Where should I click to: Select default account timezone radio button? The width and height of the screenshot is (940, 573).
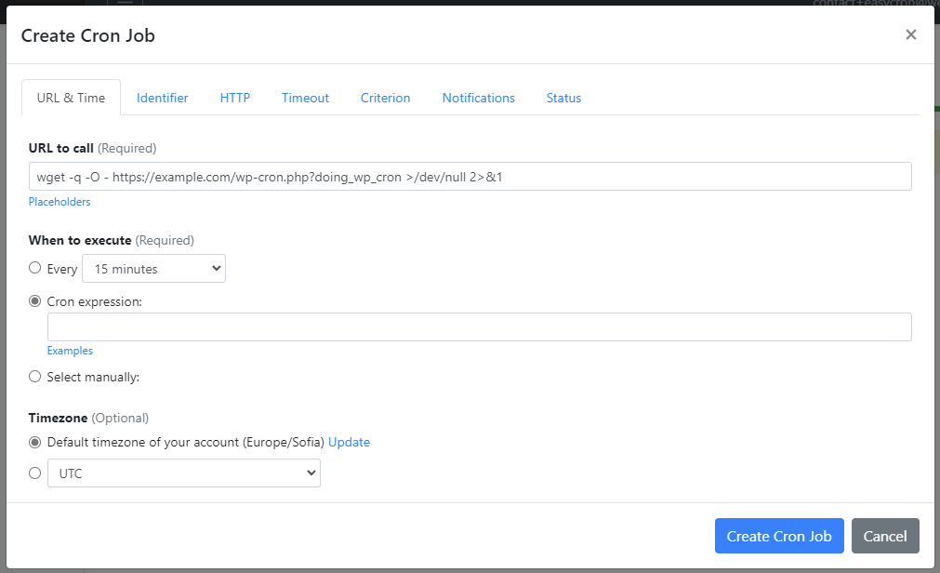coord(34,442)
